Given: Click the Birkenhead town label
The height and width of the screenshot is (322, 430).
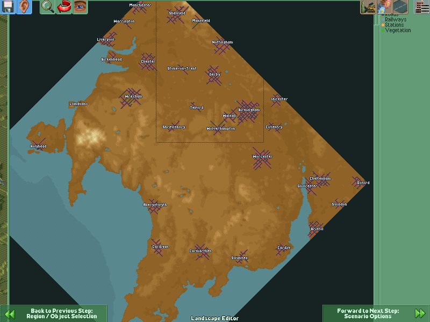Looking at the screenshot, I should [x=111, y=60].
